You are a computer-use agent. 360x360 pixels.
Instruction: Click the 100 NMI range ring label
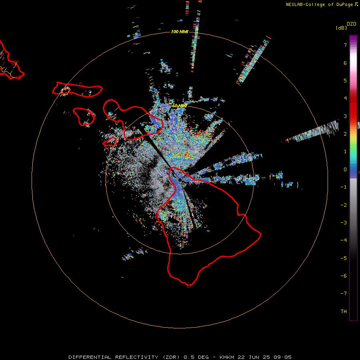[x=180, y=32]
